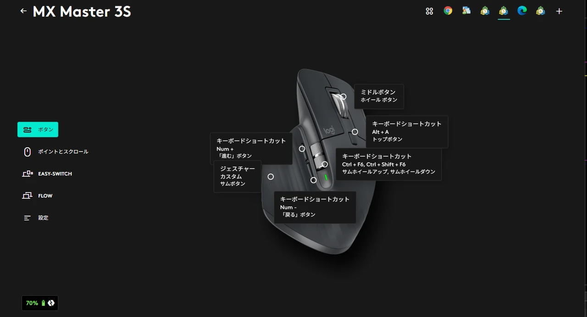Edit the Num + 「進む」ボタン shortcut
This screenshot has width=587, height=317.
(x=251, y=149)
